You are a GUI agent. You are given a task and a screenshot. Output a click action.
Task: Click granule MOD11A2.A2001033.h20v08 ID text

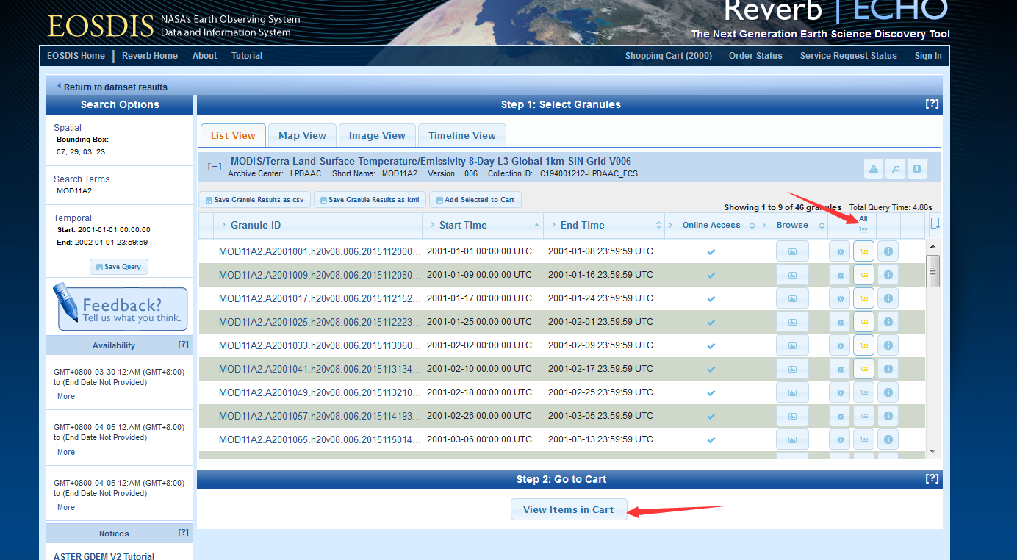coord(320,345)
